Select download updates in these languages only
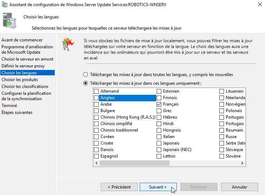The image size is (265, 195). (x=86, y=83)
